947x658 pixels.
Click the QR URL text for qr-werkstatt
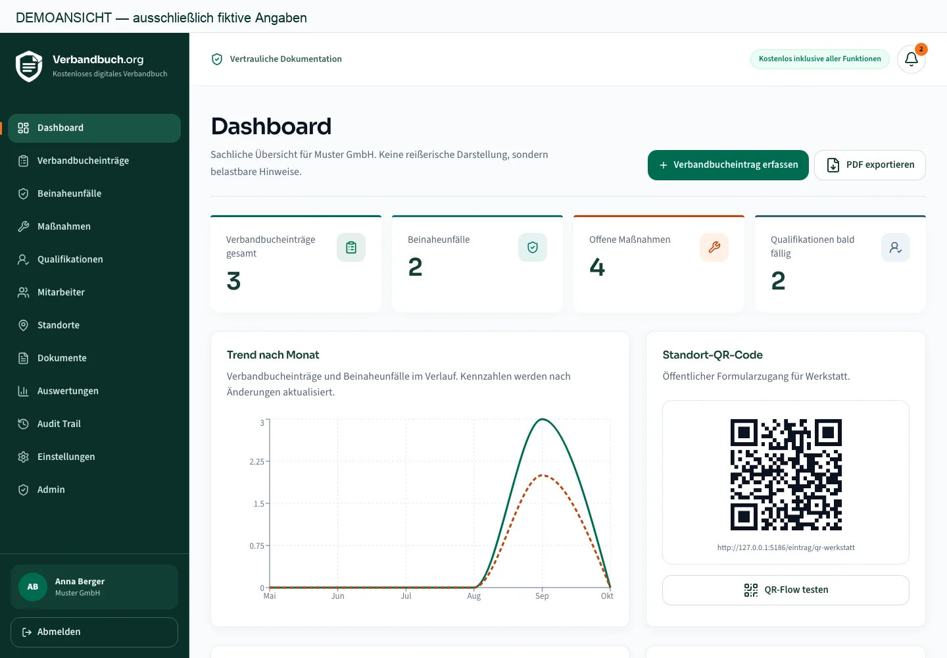coord(786,547)
